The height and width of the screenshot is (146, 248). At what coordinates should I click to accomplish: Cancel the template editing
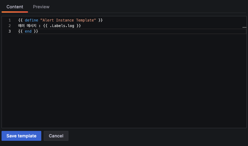coord(56,136)
